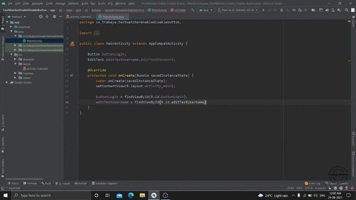Click the Windows search box

click(x=51, y=195)
